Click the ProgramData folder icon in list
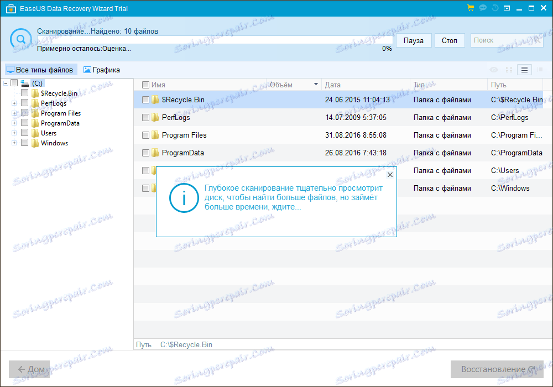 point(155,153)
